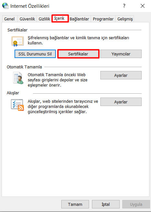
Task: Switch to the Genel tab
Action: pos(9,19)
